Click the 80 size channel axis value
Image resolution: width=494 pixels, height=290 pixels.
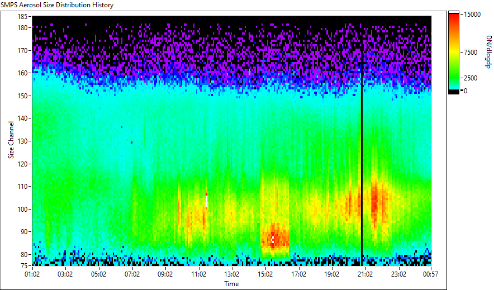24,254
